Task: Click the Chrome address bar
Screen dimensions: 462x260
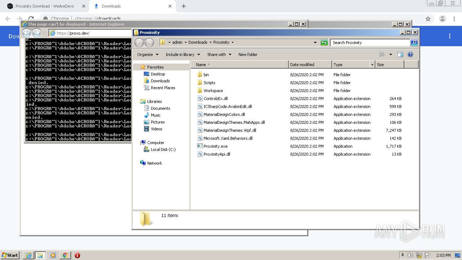Action: tap(231, 19)
